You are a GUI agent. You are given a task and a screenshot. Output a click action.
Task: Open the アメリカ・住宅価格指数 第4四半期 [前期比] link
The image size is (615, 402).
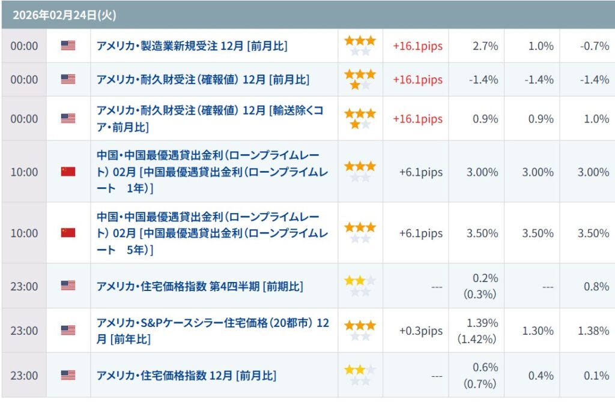click(x=199, y=286)
